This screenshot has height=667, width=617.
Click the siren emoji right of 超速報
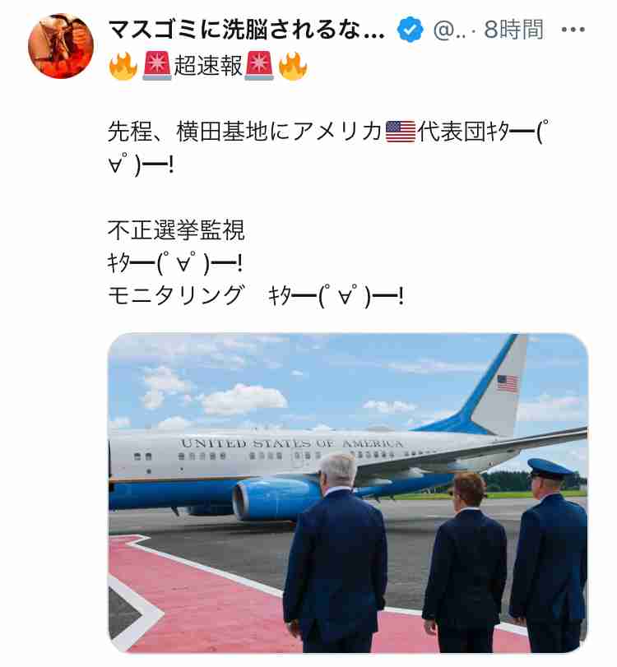(259, 66)
